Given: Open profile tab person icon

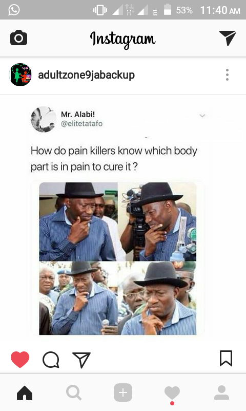Looking at the screenshot, I should tap(221, 393).
